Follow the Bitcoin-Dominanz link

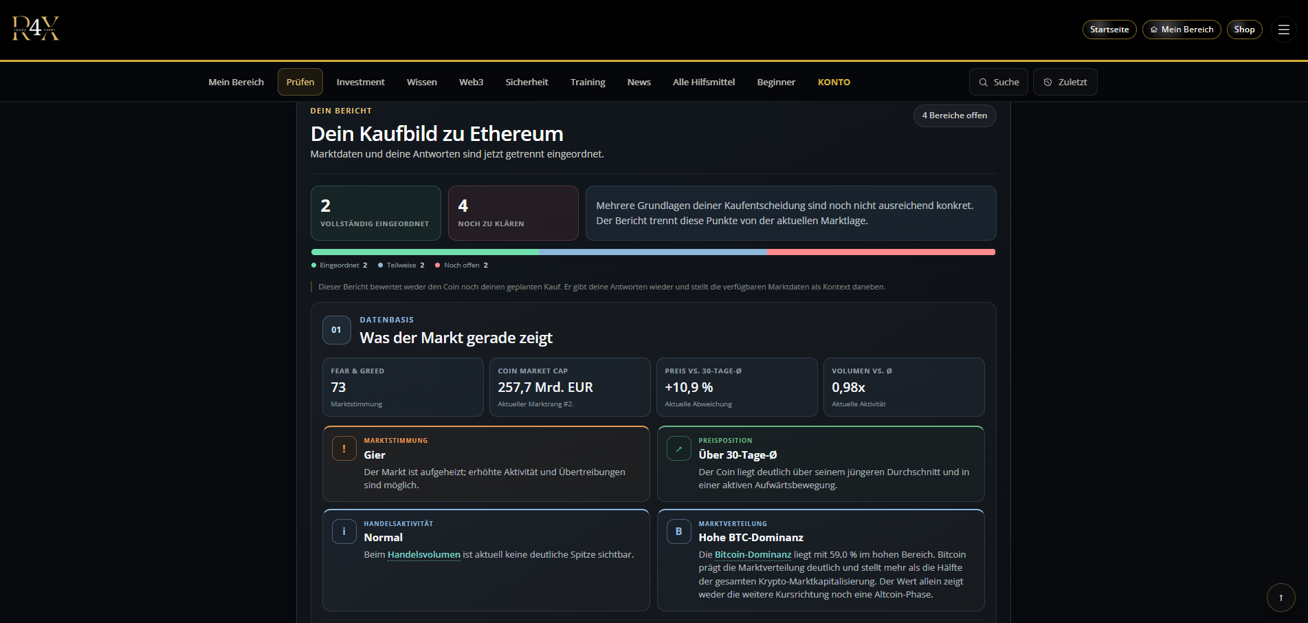click(753, 555)
